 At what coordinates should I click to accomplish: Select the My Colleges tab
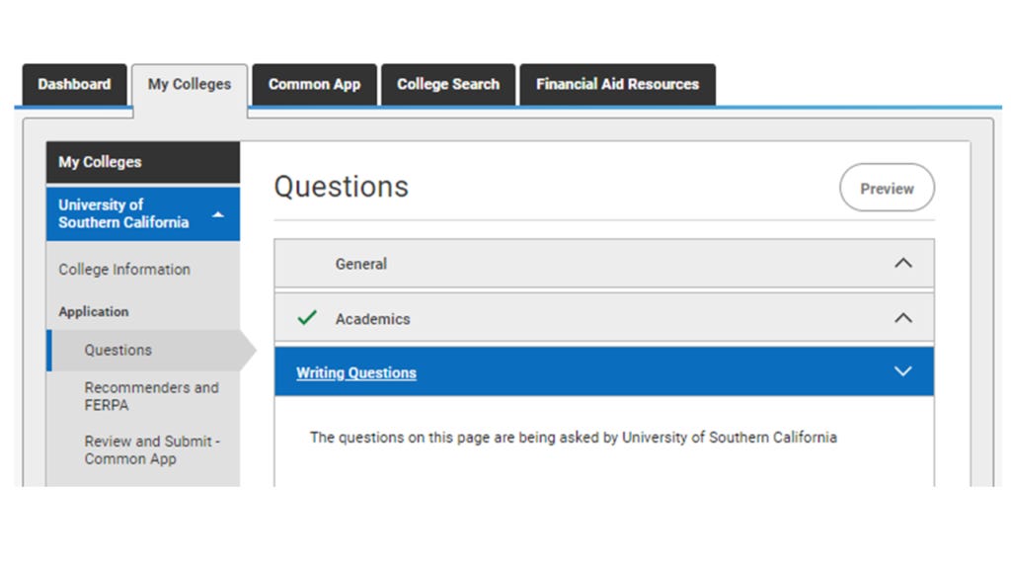coord(189,84)
